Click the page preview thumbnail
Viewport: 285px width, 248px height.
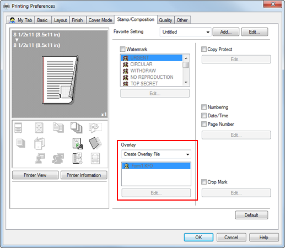click(60, 80)
